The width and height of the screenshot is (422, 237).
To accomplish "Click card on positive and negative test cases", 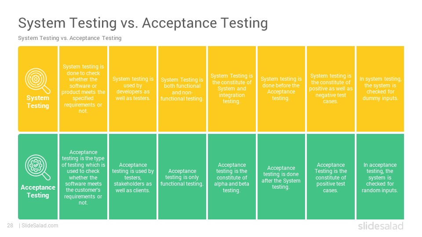I will pos(331,89).
